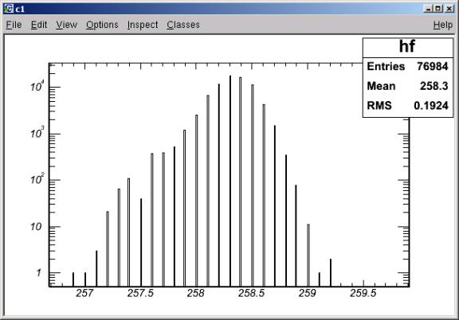
Task: Close the c1 canvas window
Action: click(x=449, y=9)
